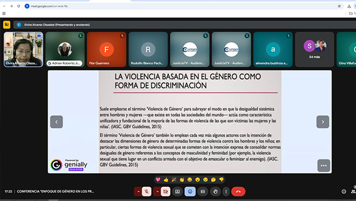Reload the page in browser
Viewport: 356px width, 201px height.
[18, 6]
